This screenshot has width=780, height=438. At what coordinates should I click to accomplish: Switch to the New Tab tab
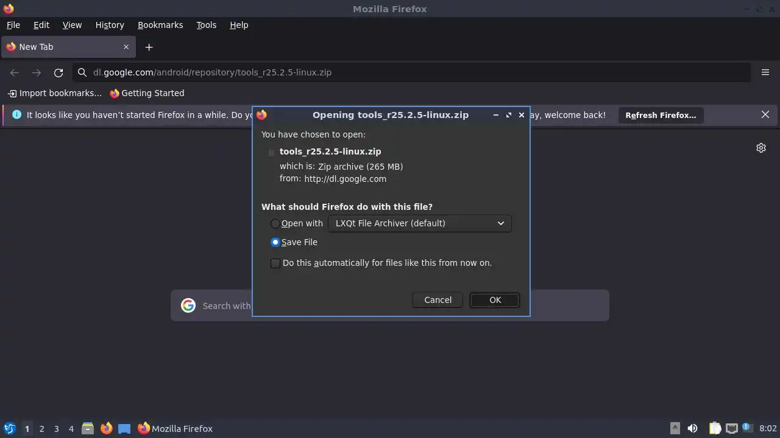[x=67, y=47]
